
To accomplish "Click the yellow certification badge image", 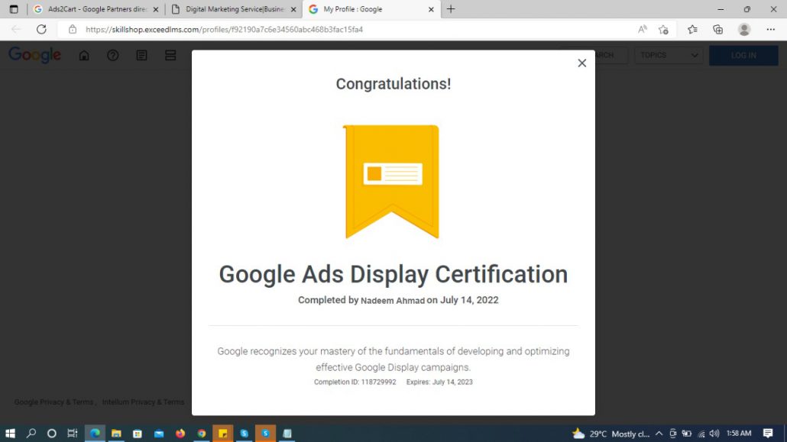I will (x=391, y=181).
